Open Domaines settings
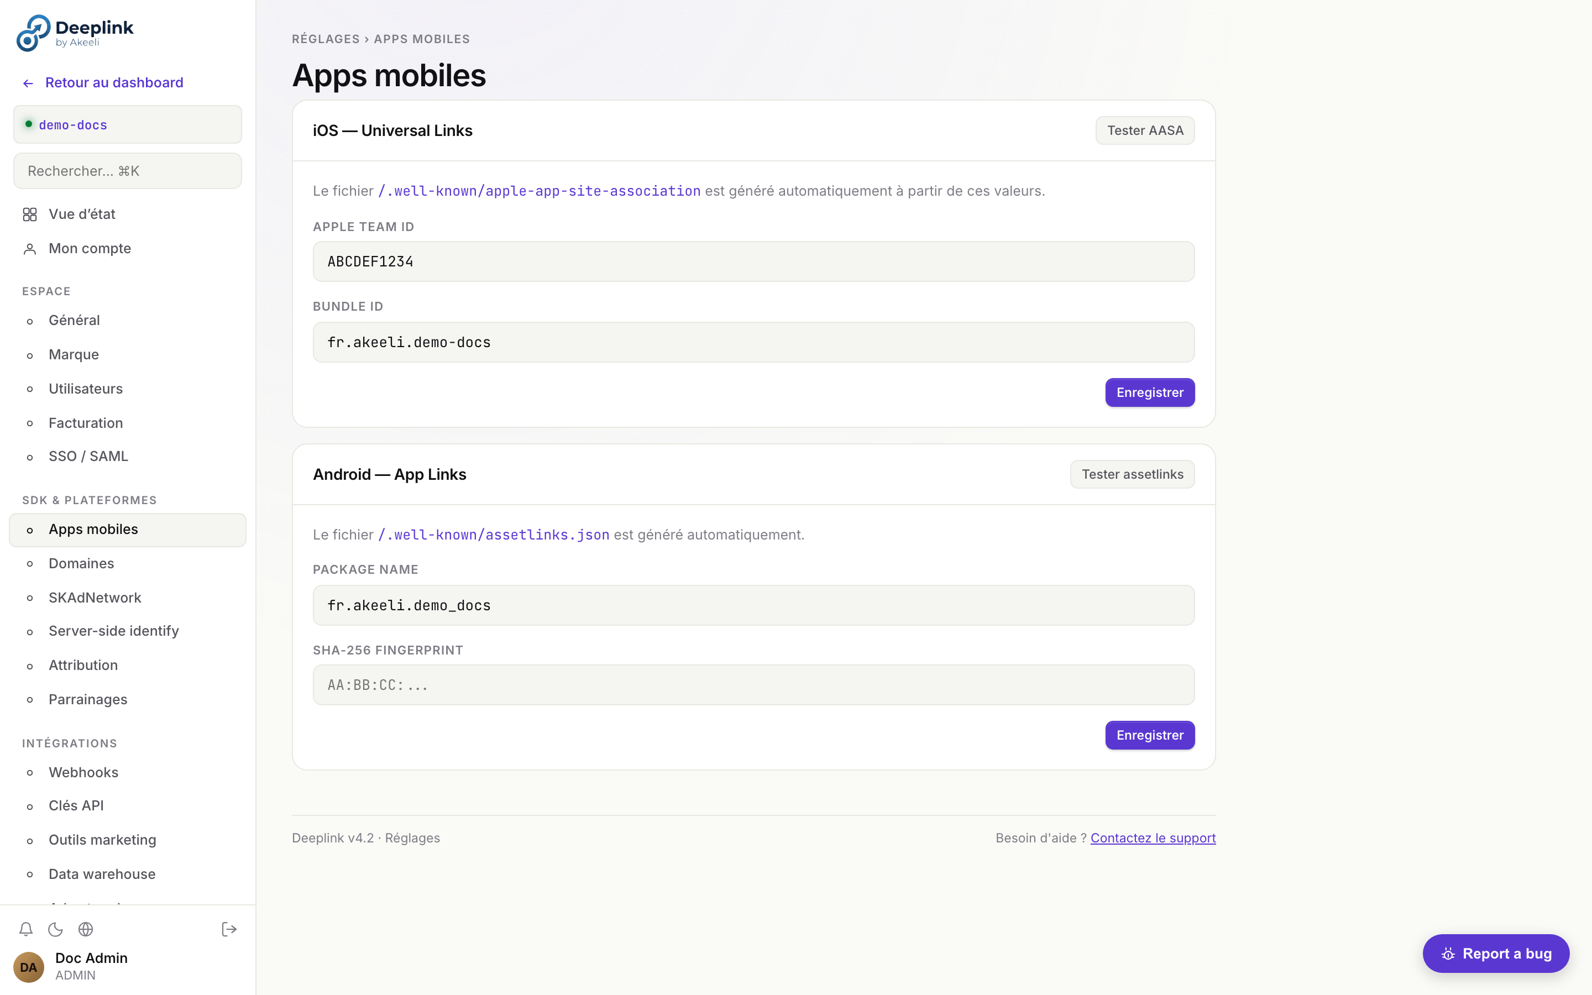 click(x=128, y=564)
